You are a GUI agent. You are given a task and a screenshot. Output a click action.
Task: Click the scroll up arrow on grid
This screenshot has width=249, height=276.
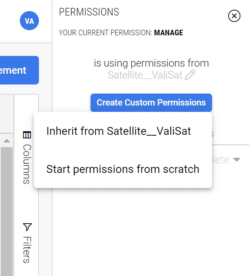click(x=7, y=141)
